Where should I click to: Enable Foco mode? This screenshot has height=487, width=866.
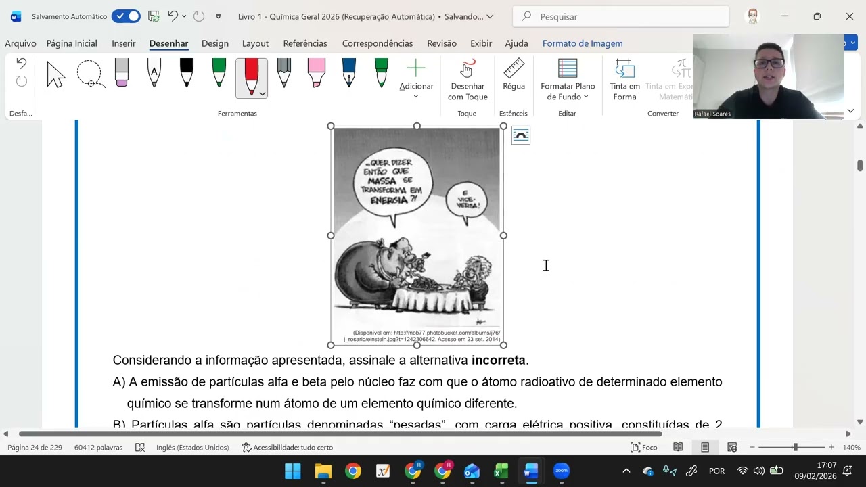644,447
